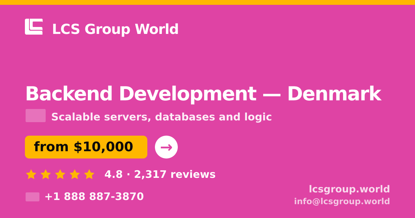This screenshot has width=415, height=218.
Task: Click the first rating star
Action: [x=31, y=174]
